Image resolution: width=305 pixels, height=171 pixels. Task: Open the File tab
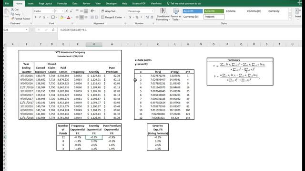(7, 3)
